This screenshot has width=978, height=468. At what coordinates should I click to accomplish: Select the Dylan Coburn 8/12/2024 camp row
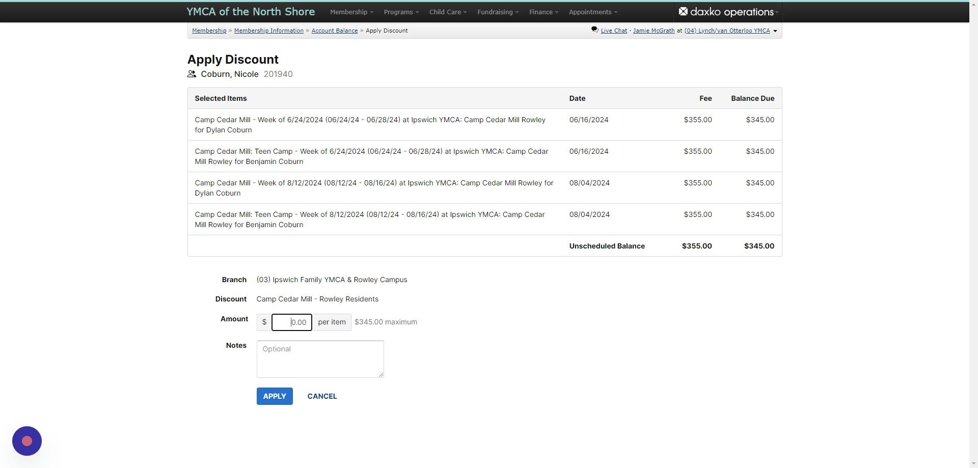point(485,188)
